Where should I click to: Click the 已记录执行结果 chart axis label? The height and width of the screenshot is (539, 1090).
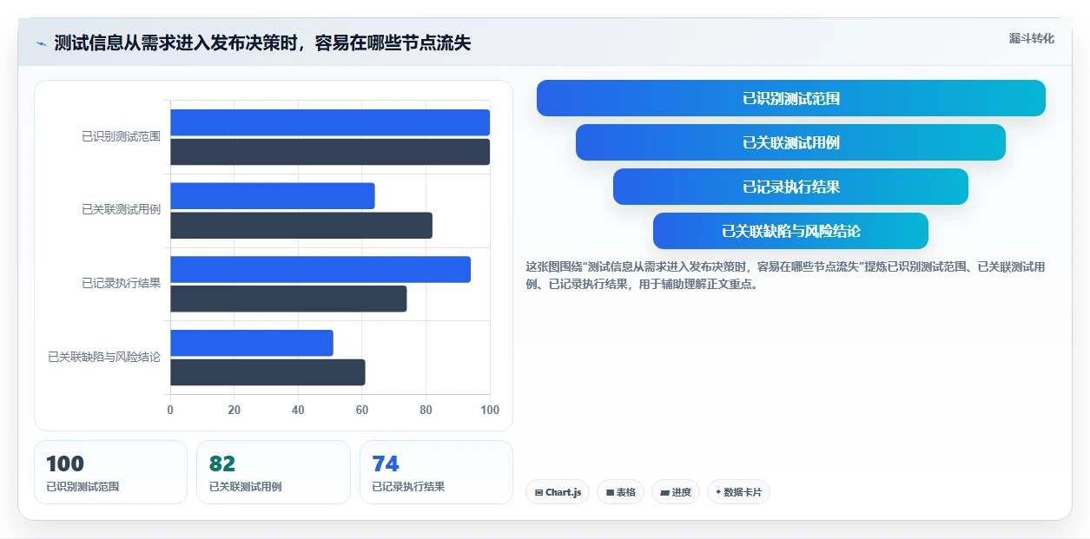[121, 283]
